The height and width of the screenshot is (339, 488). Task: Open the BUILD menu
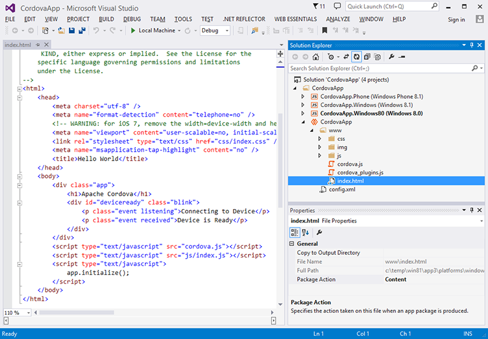[107, 19]
